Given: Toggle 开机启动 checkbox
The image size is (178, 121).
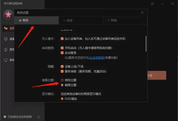Looking at the screenshot, I should click(62, 48).
